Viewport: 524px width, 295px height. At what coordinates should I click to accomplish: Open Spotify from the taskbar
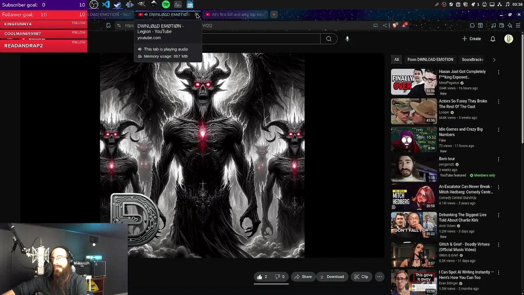click(166, 5)
